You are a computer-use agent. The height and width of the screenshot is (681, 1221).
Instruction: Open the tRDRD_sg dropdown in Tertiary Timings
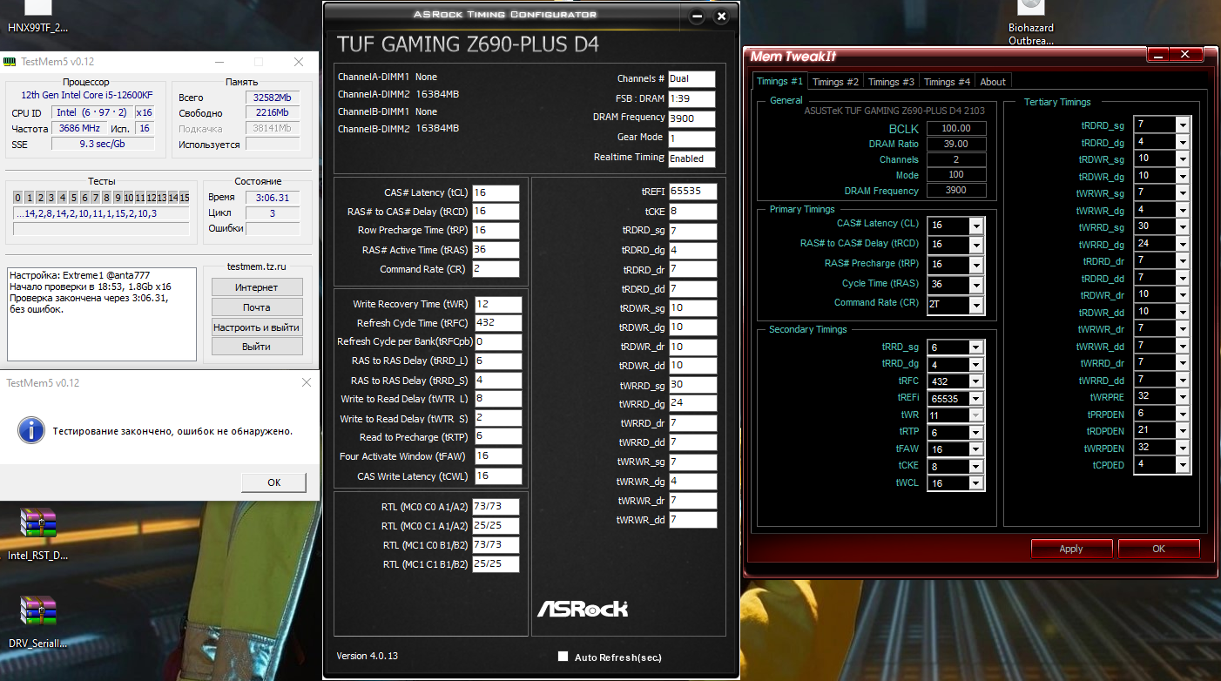pos(1182,125)
